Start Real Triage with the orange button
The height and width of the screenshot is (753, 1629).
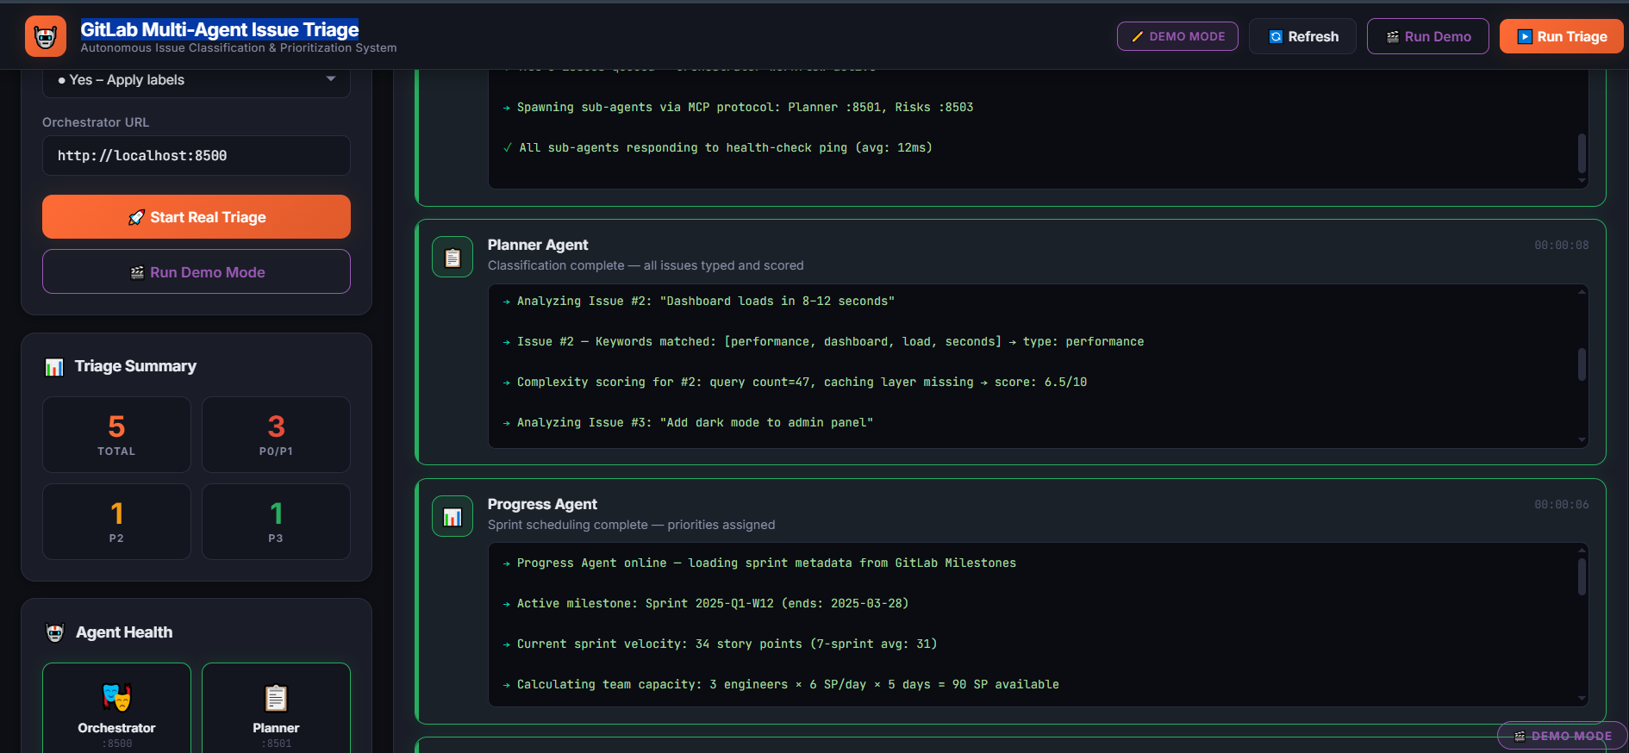(197, 217)
